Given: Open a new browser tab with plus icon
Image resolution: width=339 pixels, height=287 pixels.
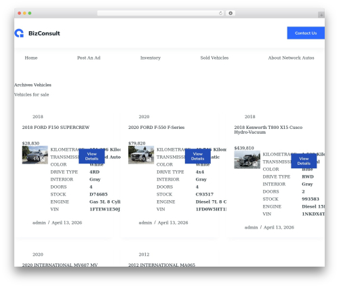Looking at the screenshot, I should click(x=321, y=15).
